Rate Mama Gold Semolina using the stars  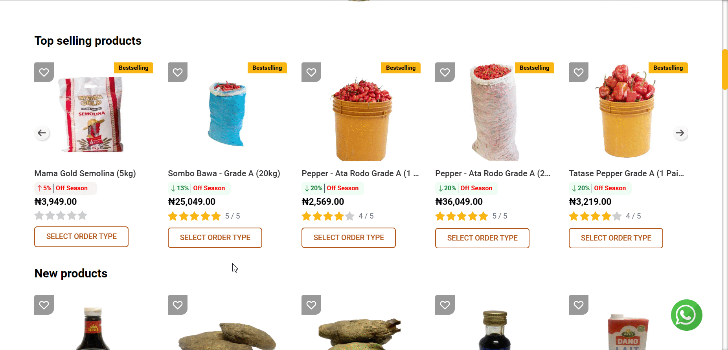(61, 215)
